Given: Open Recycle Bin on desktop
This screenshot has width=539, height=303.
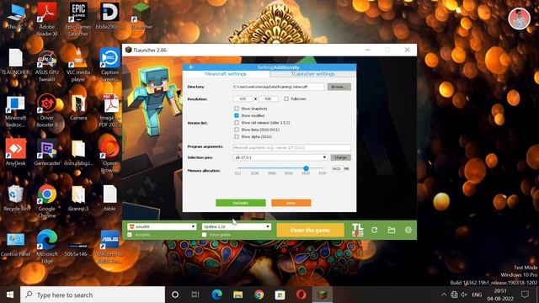Looking at the screenshot, I should pos(16,199).
